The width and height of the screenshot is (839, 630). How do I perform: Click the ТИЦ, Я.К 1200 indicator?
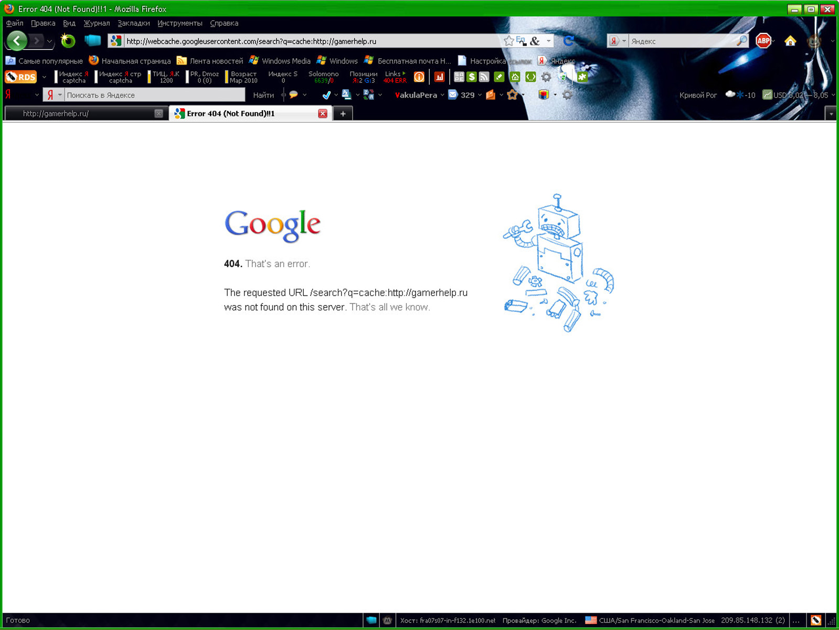pyautogui.click(x=164, y=77)
